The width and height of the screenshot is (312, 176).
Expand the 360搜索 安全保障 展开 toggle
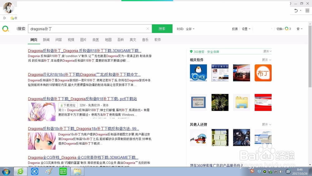point(267,51)
